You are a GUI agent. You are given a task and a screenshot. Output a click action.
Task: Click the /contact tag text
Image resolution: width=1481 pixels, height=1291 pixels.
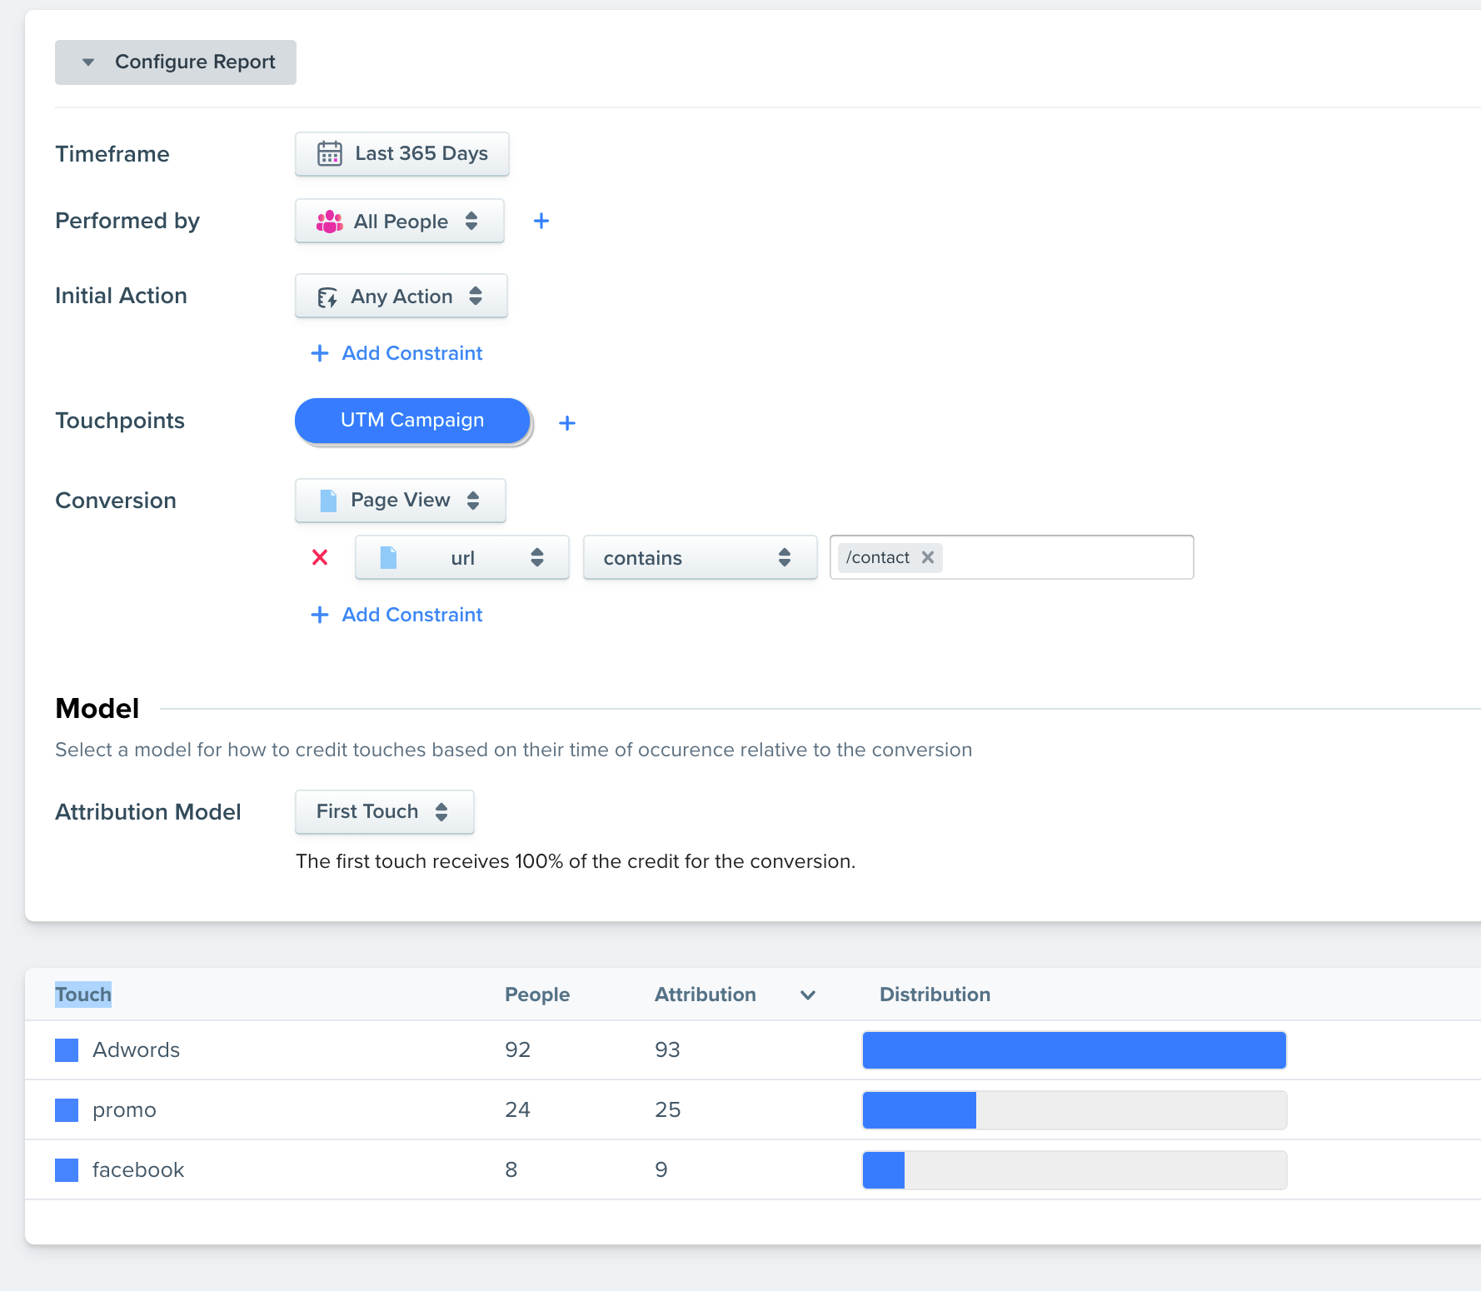point(878,557)
